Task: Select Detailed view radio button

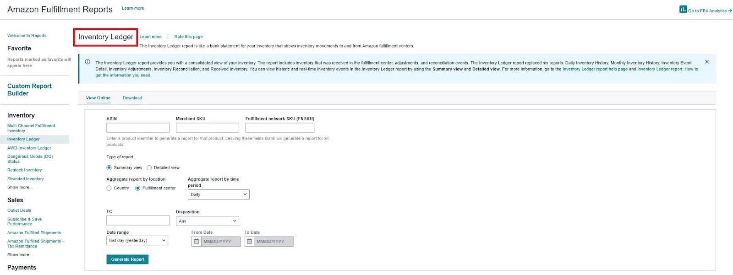Action: coord(149,167)
